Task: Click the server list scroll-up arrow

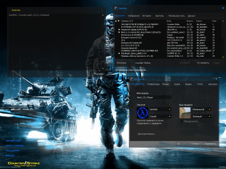Action: (x=223, y=21)
